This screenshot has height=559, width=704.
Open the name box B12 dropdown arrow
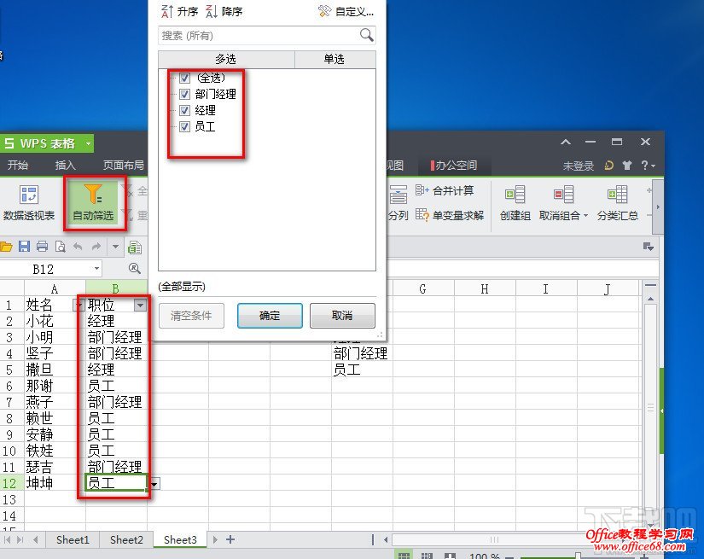[96, 269]
